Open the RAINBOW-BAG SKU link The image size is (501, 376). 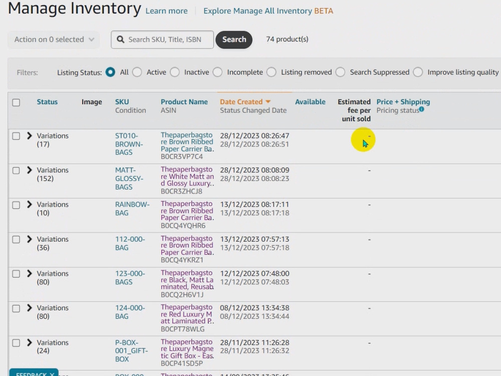[x=132, y=209]
